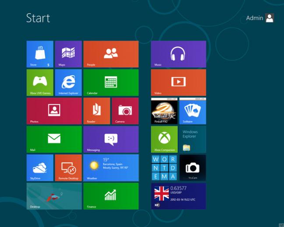Open the Mail tile
This screenshot has height=227, width=284.
pos(54,139)
